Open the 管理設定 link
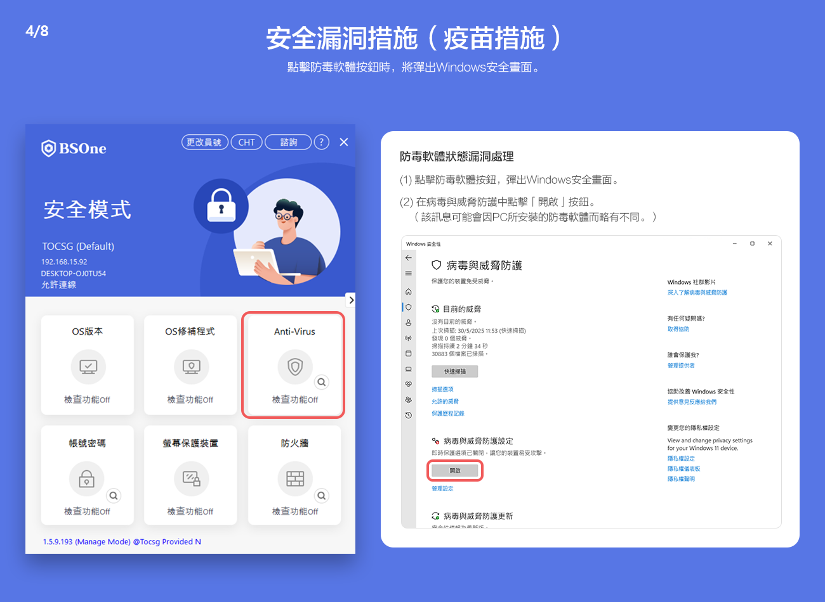825x602 pixels. click(x=442, y=489)
